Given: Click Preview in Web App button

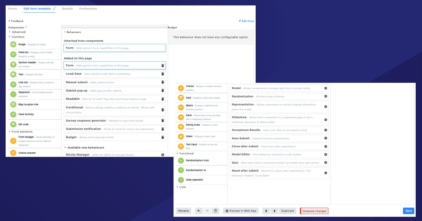Looking at the screenshot, I should point(241,211).
